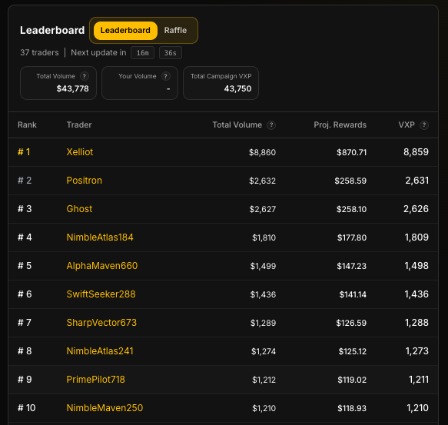Viewport: 448px width, 425px height.
Task: Open trader PrimePilot718
Action: [95, 380]
